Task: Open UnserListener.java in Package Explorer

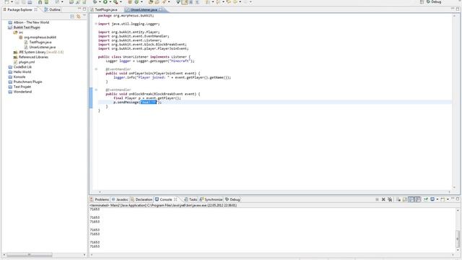Action: [x=40, y=47]
